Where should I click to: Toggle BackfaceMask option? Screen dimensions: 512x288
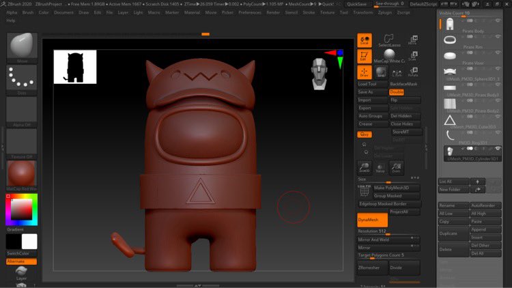click(x=403, y=84)
